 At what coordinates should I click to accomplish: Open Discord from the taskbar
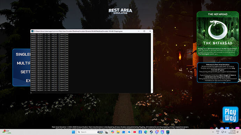pyautogui.click(x=157, y=132)
